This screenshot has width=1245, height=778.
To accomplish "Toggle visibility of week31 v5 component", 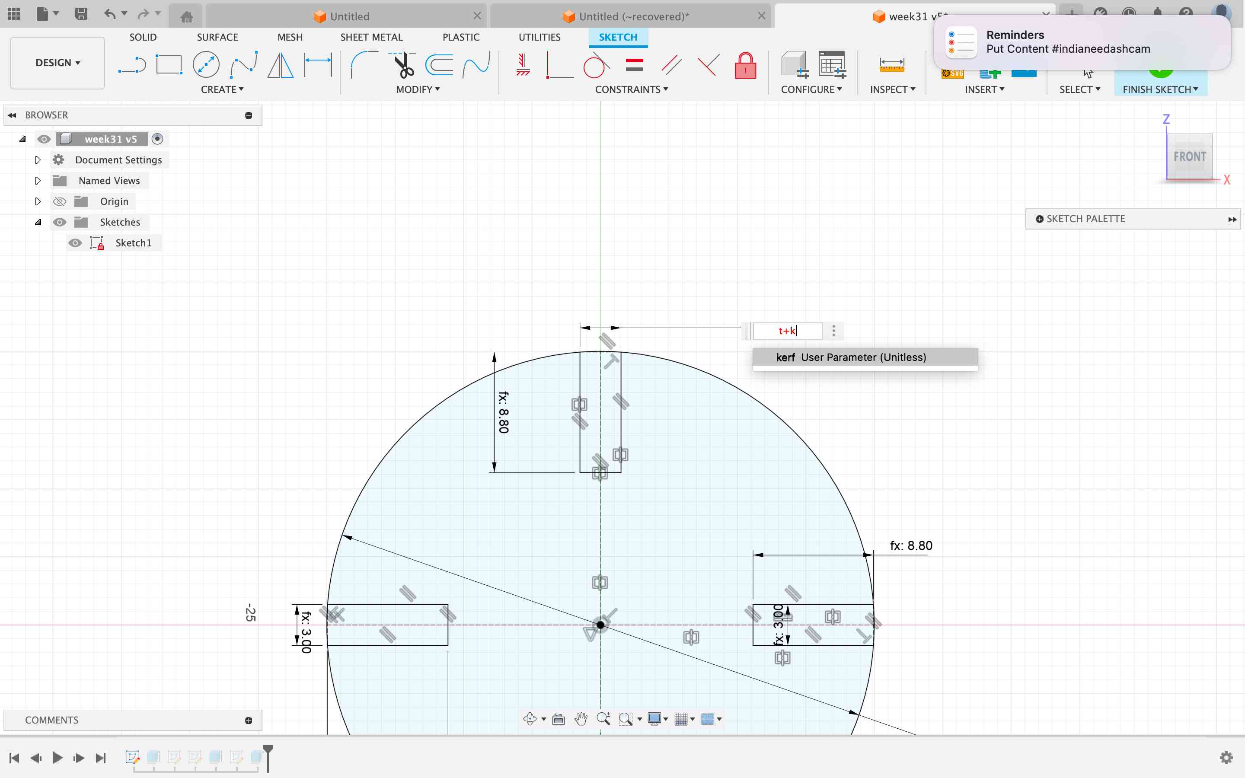I will point(43,138).
